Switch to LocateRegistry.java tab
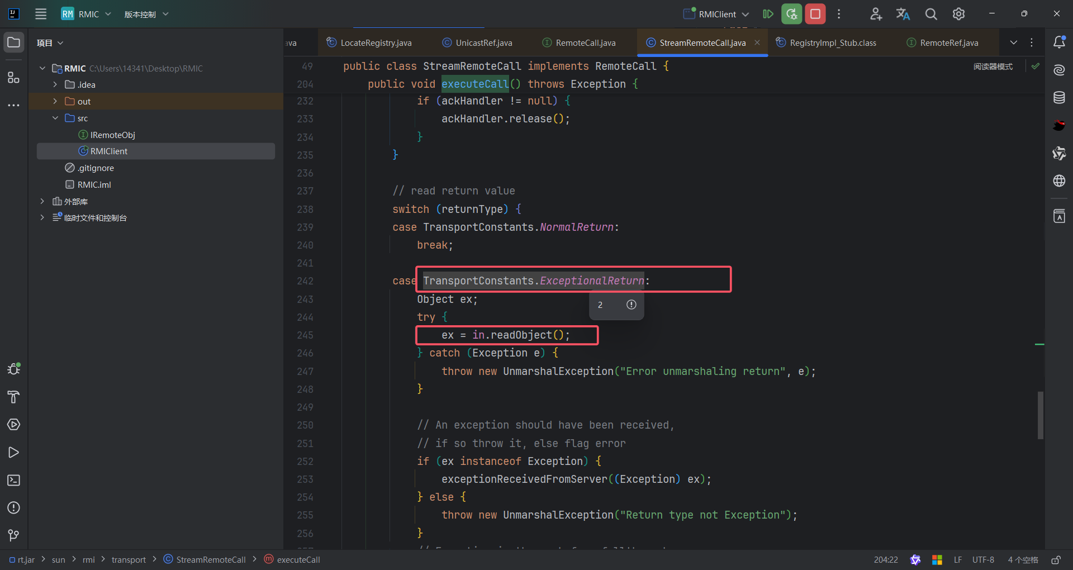Image resolution: width=1073 pixels, height=570 pixels. 369,42
